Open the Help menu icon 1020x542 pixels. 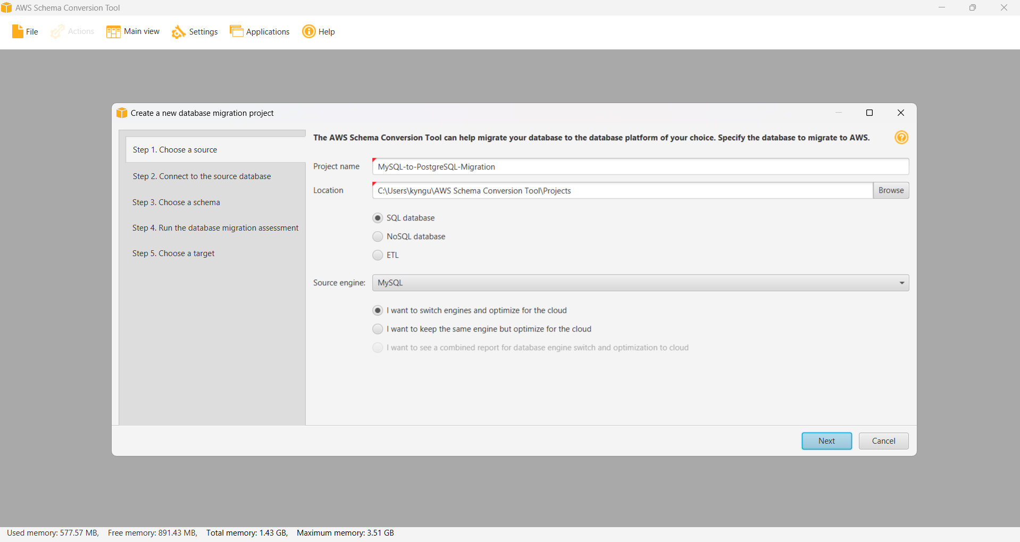(x=308, y=32)
